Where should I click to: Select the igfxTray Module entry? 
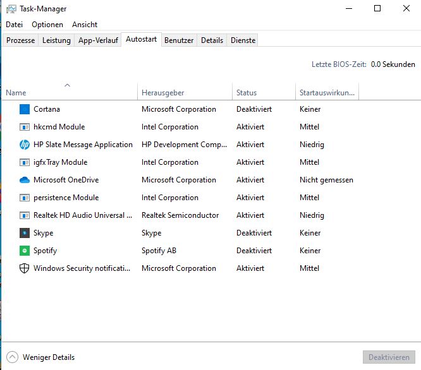61,162
